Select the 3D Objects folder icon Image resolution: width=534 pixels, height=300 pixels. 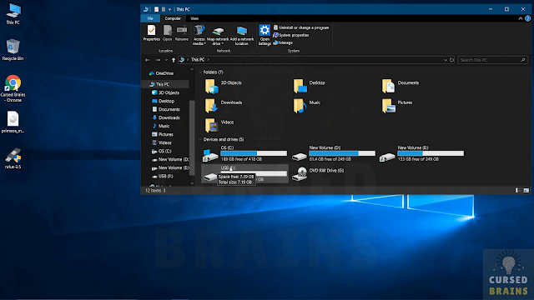point(211,86)
